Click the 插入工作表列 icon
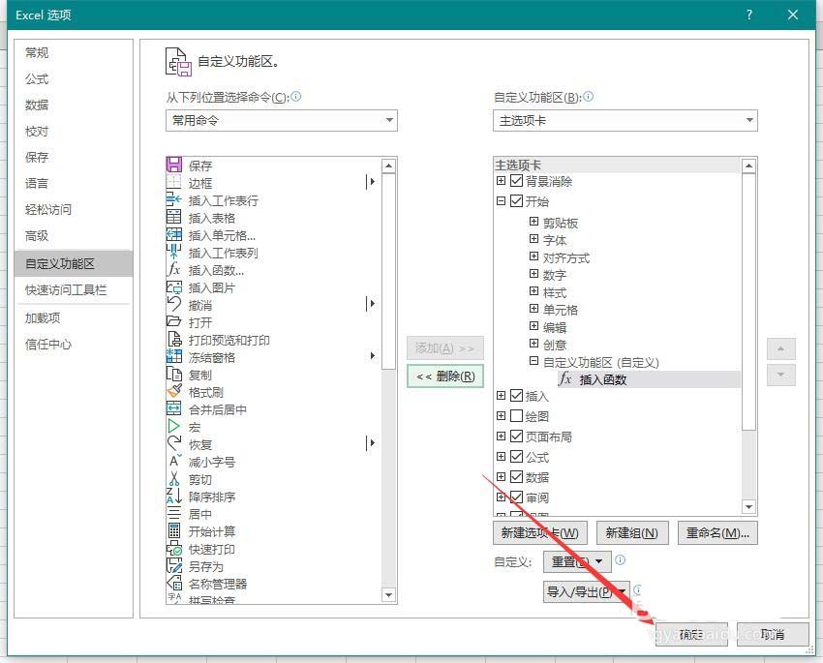This screenshot has height=663, width=823. coord(173,252)
